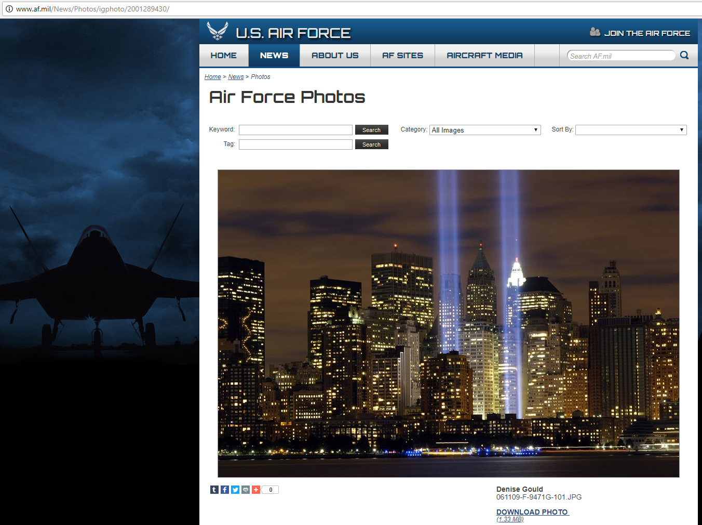The height and width of the screenshot is (525, 702).
Task: Open the AF Sites menu
Action: pos(403,56)
